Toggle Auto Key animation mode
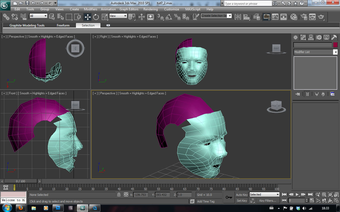Viewport: 340px width, 212px height. 241,194
